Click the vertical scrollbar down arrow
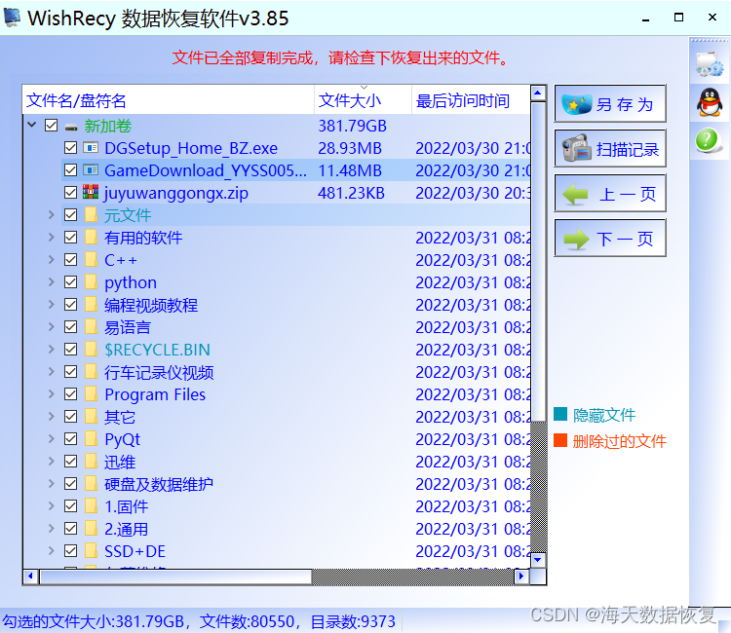Screen dimensions: 731x633 click(538, 559)
